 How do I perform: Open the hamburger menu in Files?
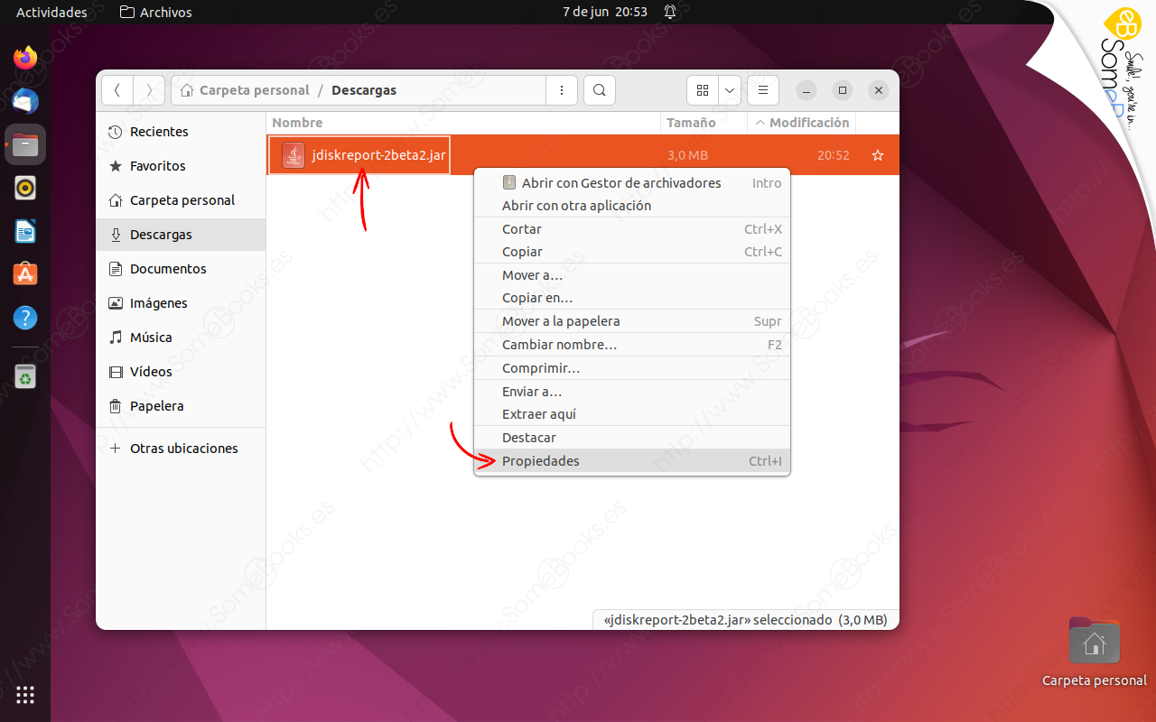coord(762,90)
